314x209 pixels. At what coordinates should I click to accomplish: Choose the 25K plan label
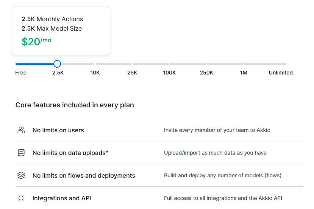132,73
